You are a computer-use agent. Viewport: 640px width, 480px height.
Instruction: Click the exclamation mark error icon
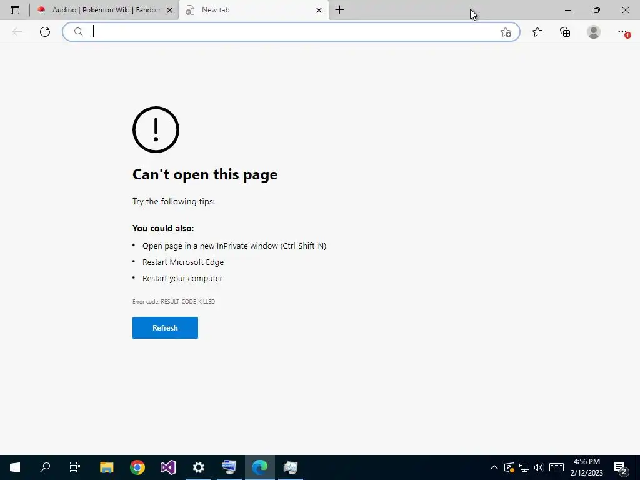tap(156, 130)
